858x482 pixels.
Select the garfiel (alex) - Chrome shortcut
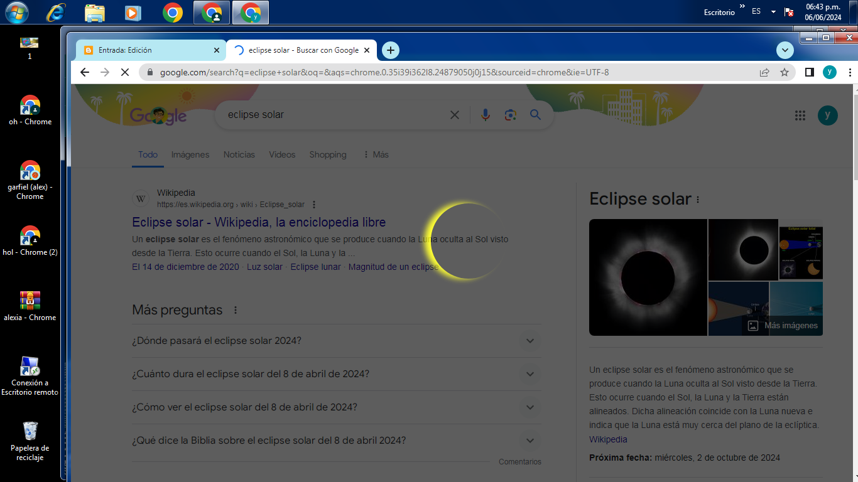tap(30, 180)
